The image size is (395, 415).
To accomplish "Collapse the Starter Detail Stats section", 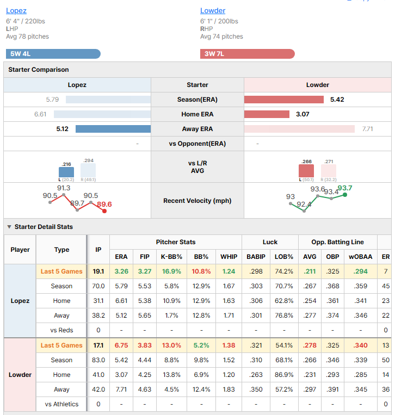I will tap(9, 227).
